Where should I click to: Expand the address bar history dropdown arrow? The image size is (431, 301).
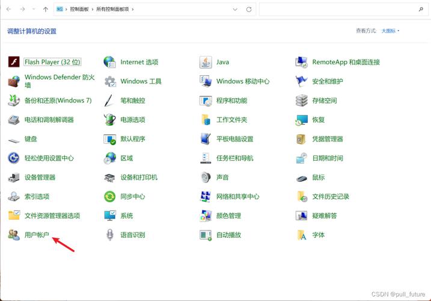[x=235, y=10]
